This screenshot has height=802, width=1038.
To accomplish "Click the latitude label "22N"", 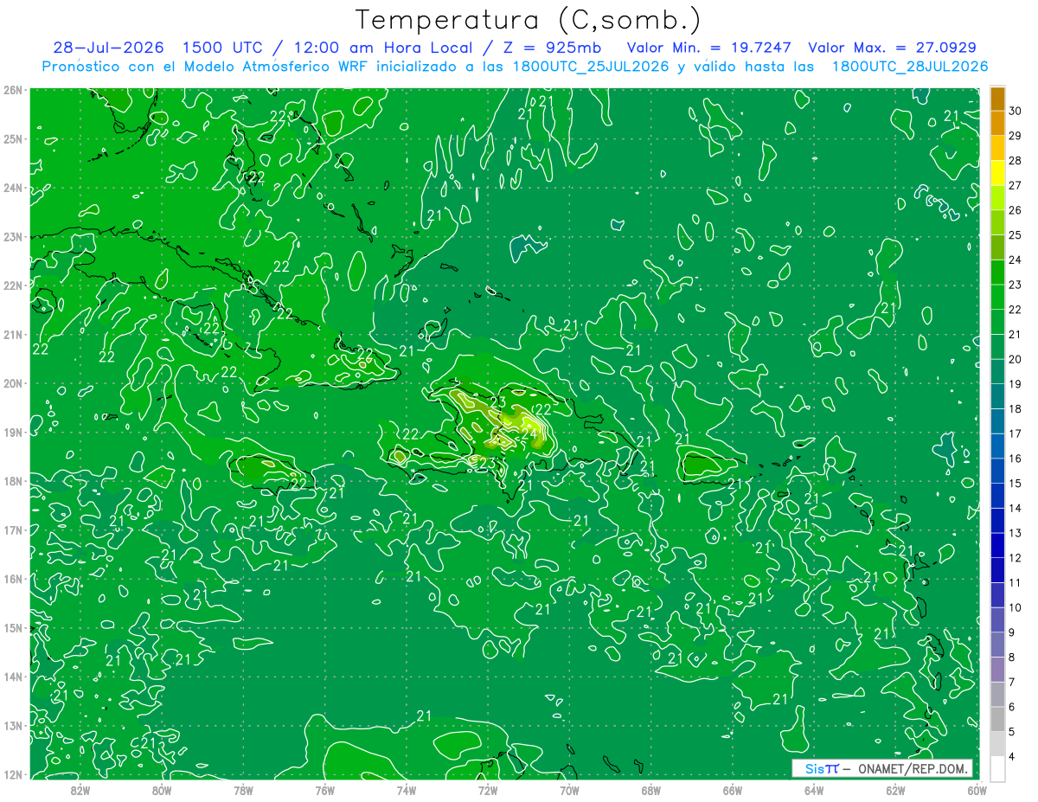I will coord(13,286).
